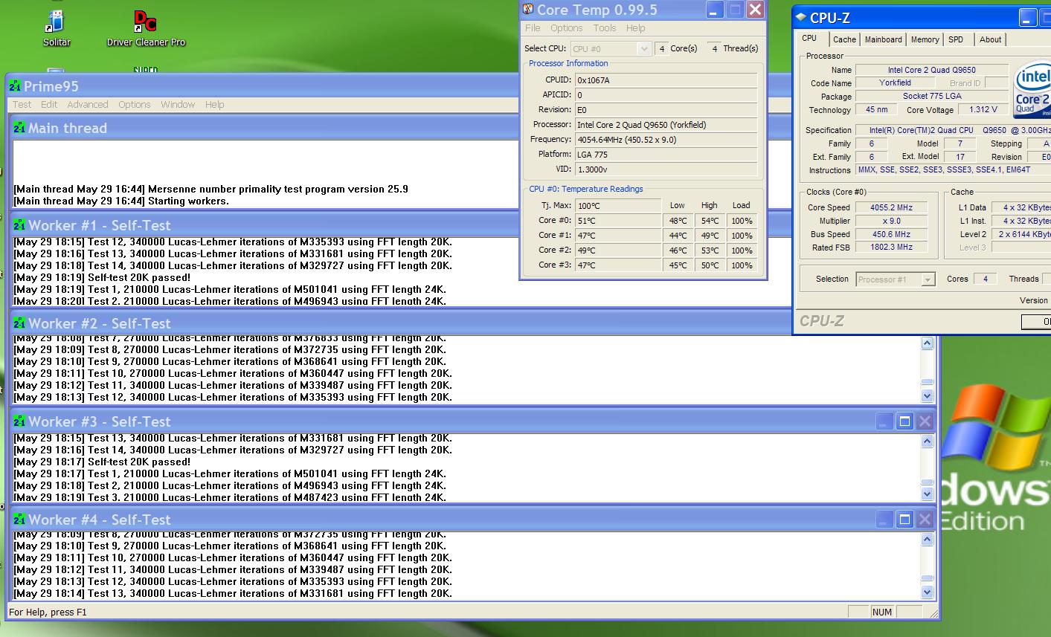
Task: Click the Code Name value Yorkfield
Action: (x=895, y=83)
